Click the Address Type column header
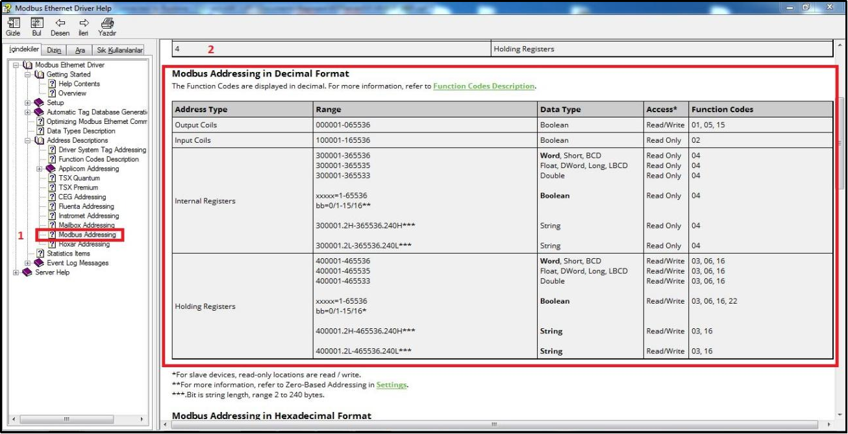The image size is (848, 434). coord(242,109)
